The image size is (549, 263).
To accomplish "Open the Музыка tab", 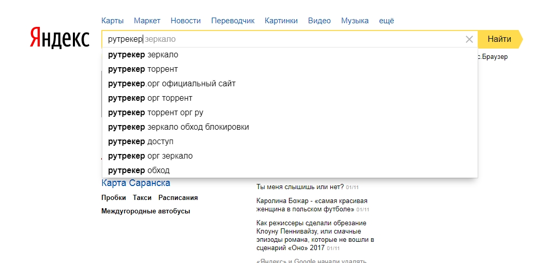I will pos(355,21).
